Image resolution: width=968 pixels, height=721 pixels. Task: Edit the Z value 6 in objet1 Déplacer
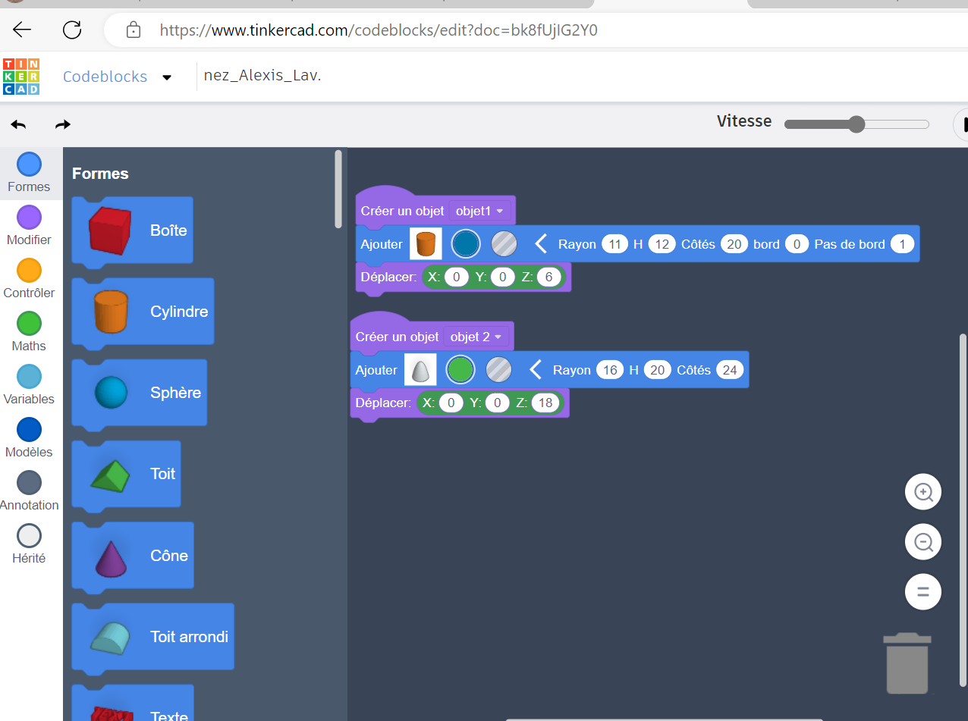pyautogui.click(x=549, y=277)
